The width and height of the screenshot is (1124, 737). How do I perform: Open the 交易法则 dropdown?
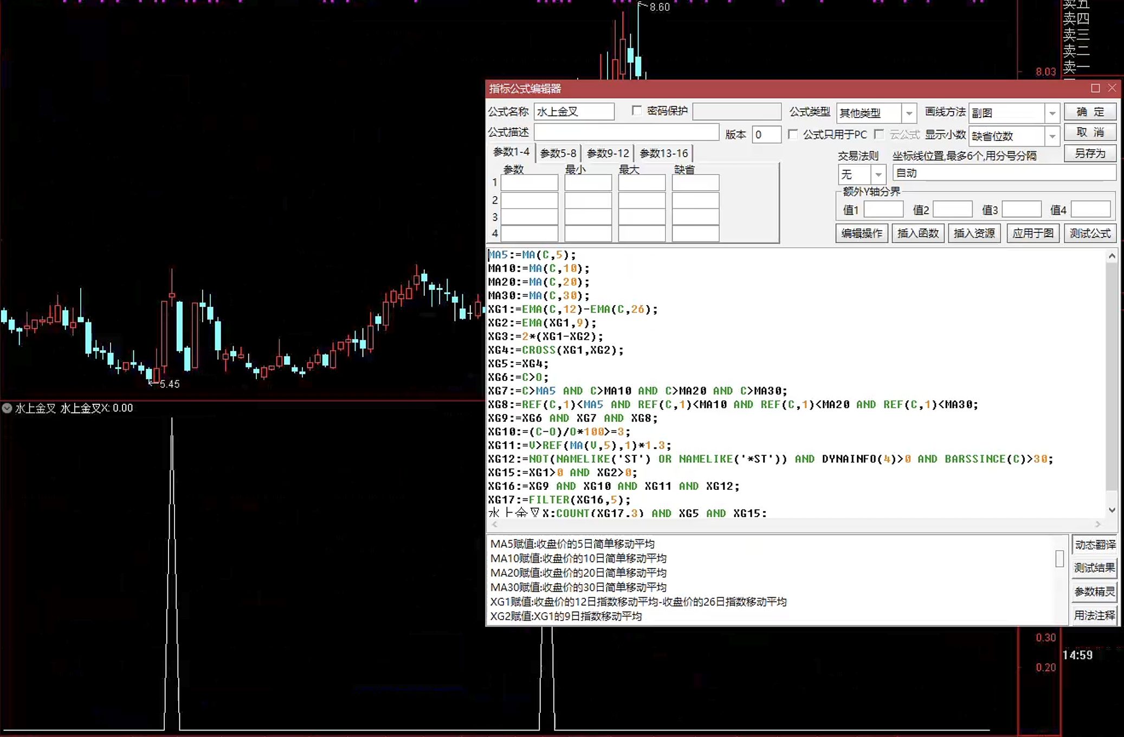(x=878, y=174)
